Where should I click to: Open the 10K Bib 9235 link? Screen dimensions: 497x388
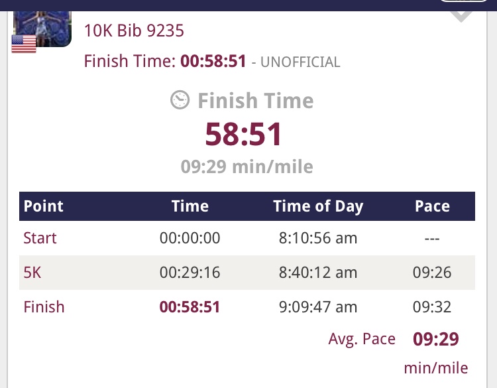click(134, 31)
